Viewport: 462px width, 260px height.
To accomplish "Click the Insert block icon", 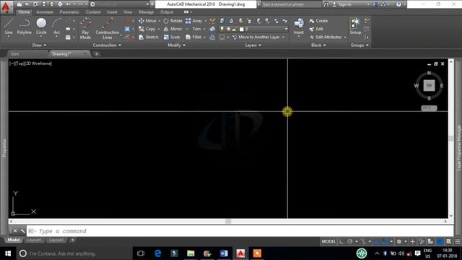I will (x=298, y=23).
